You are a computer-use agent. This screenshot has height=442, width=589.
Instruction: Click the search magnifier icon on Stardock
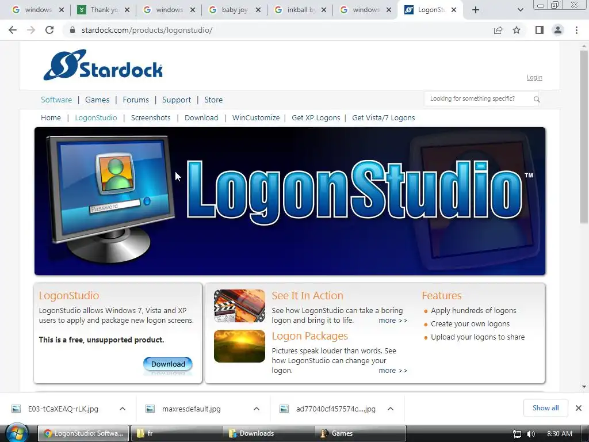[x=537, y=99]
